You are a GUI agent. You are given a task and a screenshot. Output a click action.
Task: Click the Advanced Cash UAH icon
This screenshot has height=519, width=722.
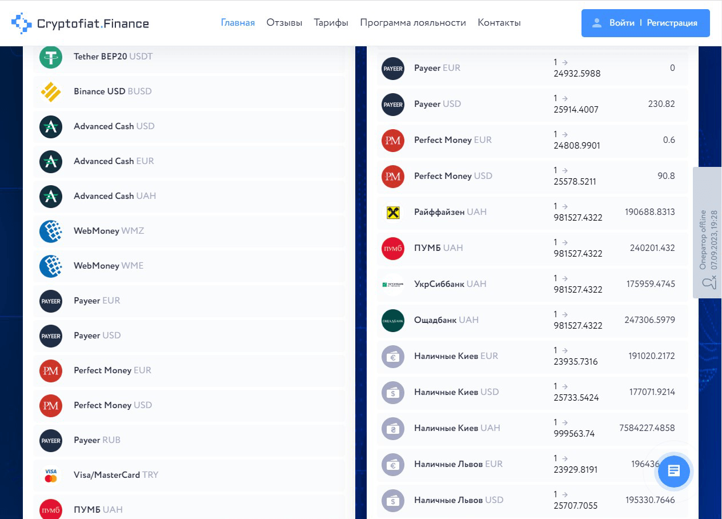[51, 196]
